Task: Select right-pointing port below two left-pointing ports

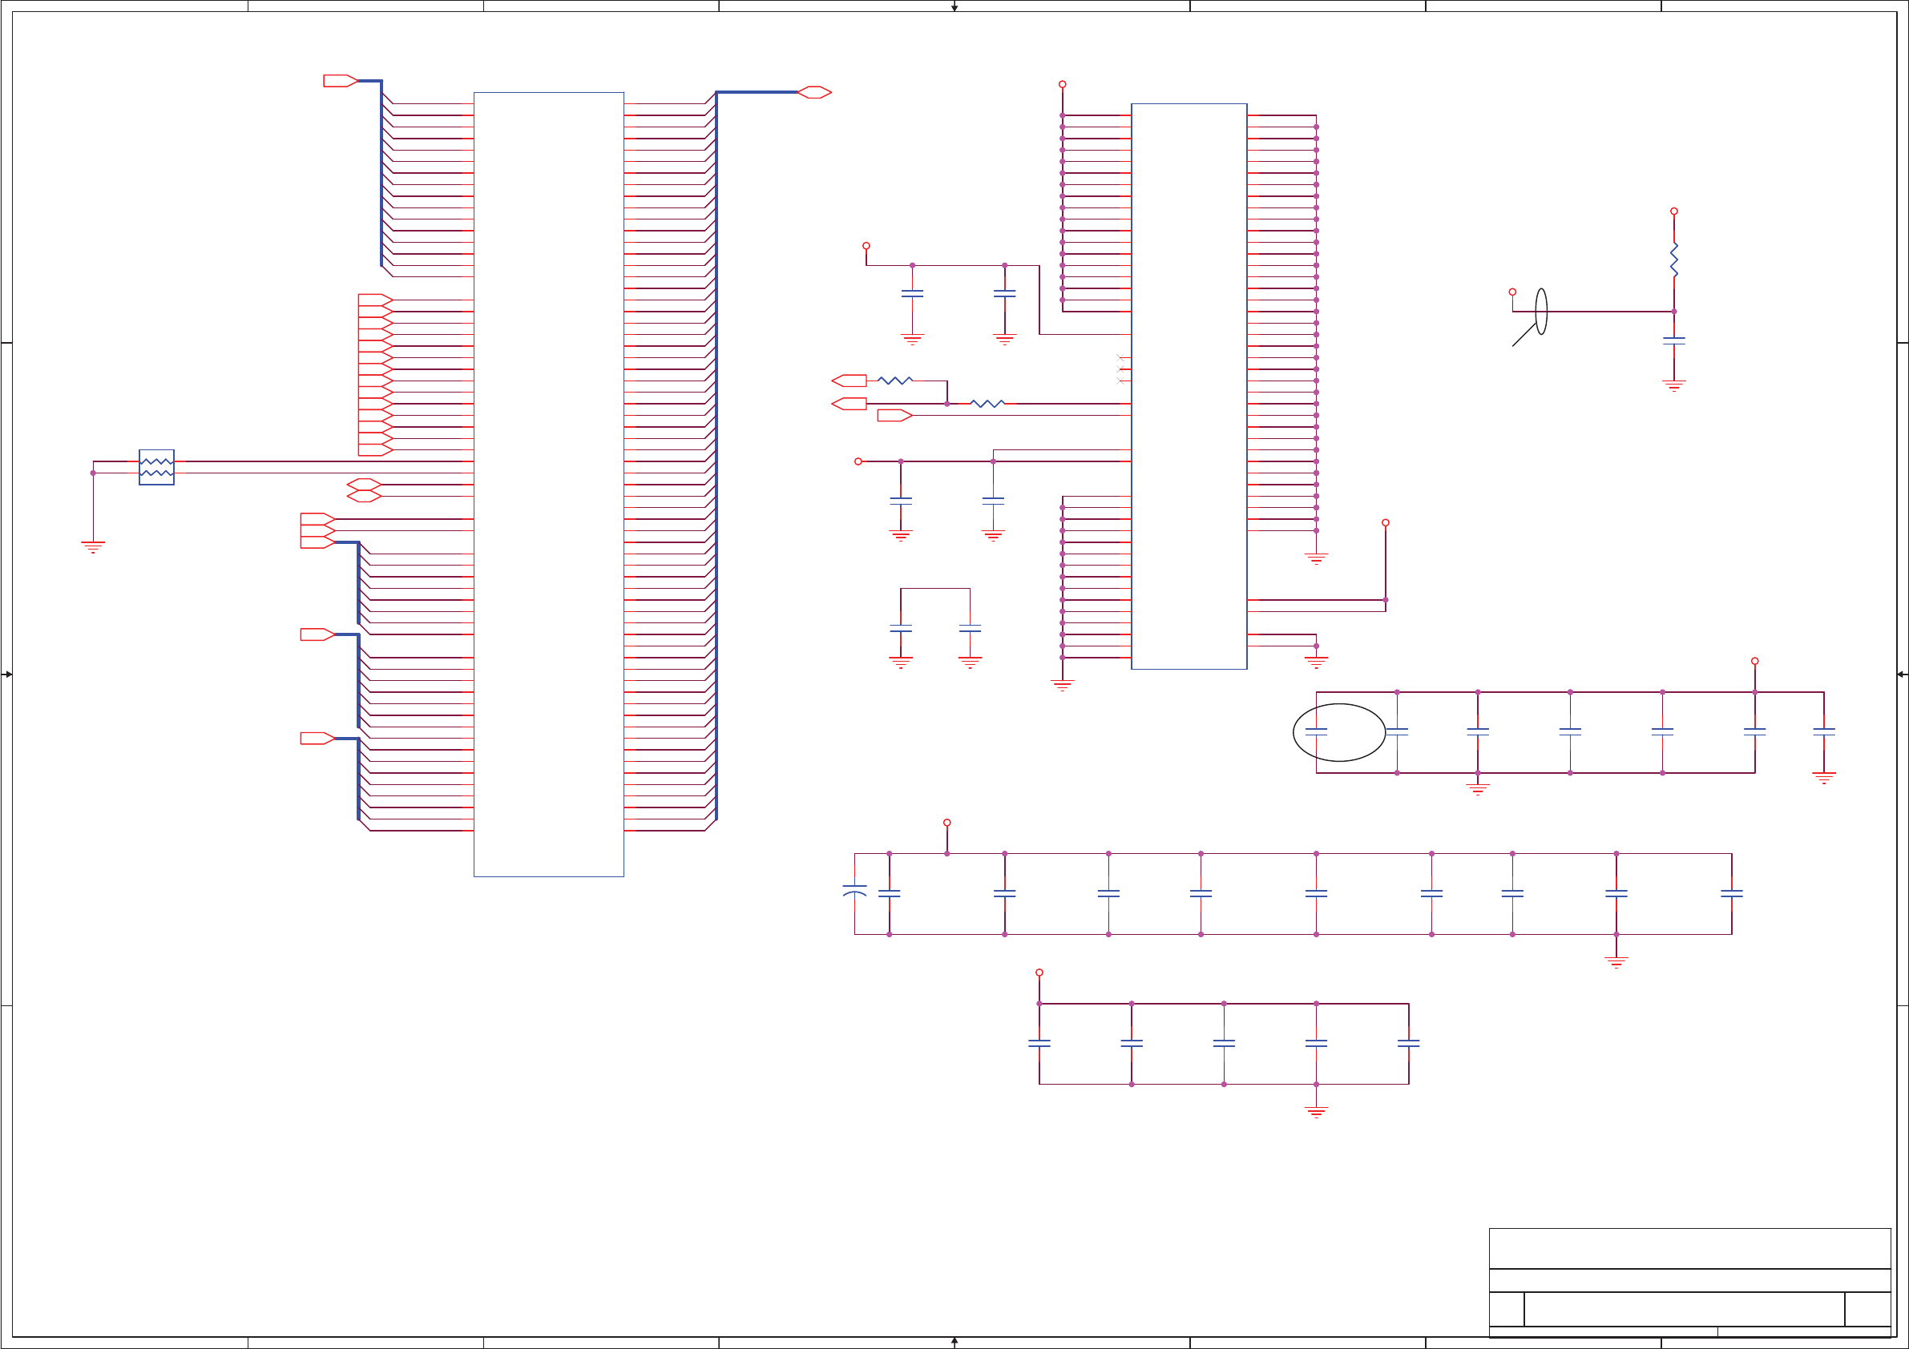Action: coord(894,416)
